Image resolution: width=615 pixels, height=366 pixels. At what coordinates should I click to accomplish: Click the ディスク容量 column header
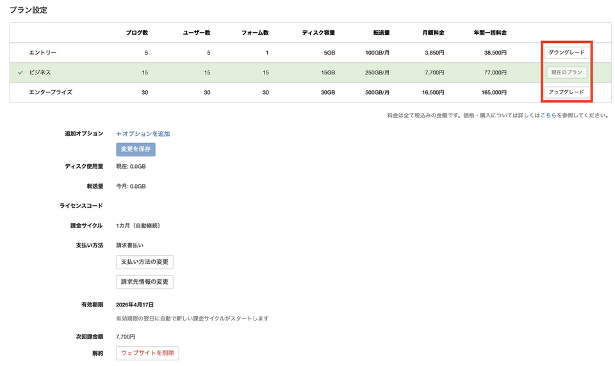pyautogui.click(x=318, y=33)
